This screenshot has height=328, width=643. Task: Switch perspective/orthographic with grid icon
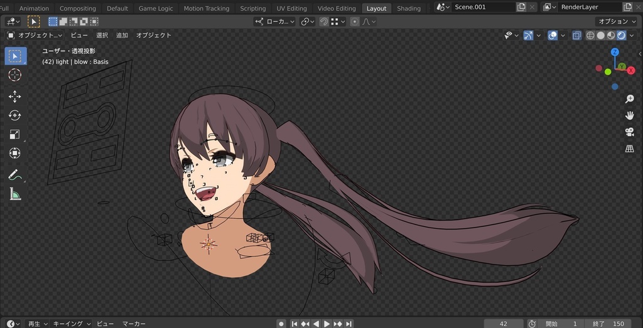click(x=629, y=148)
